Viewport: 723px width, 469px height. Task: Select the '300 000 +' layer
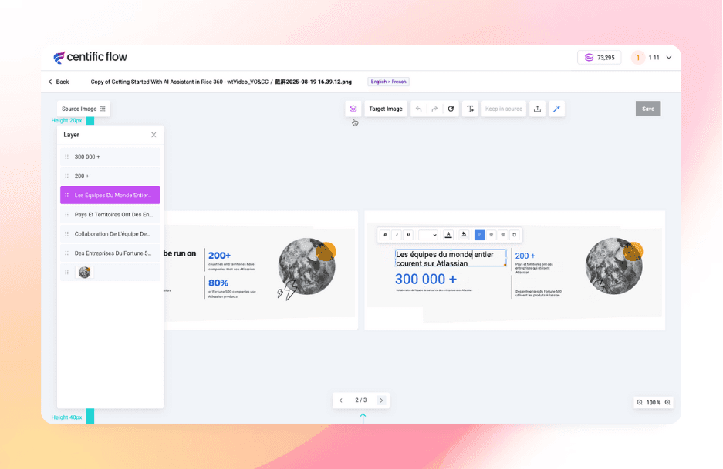click(x=110, y=156)
